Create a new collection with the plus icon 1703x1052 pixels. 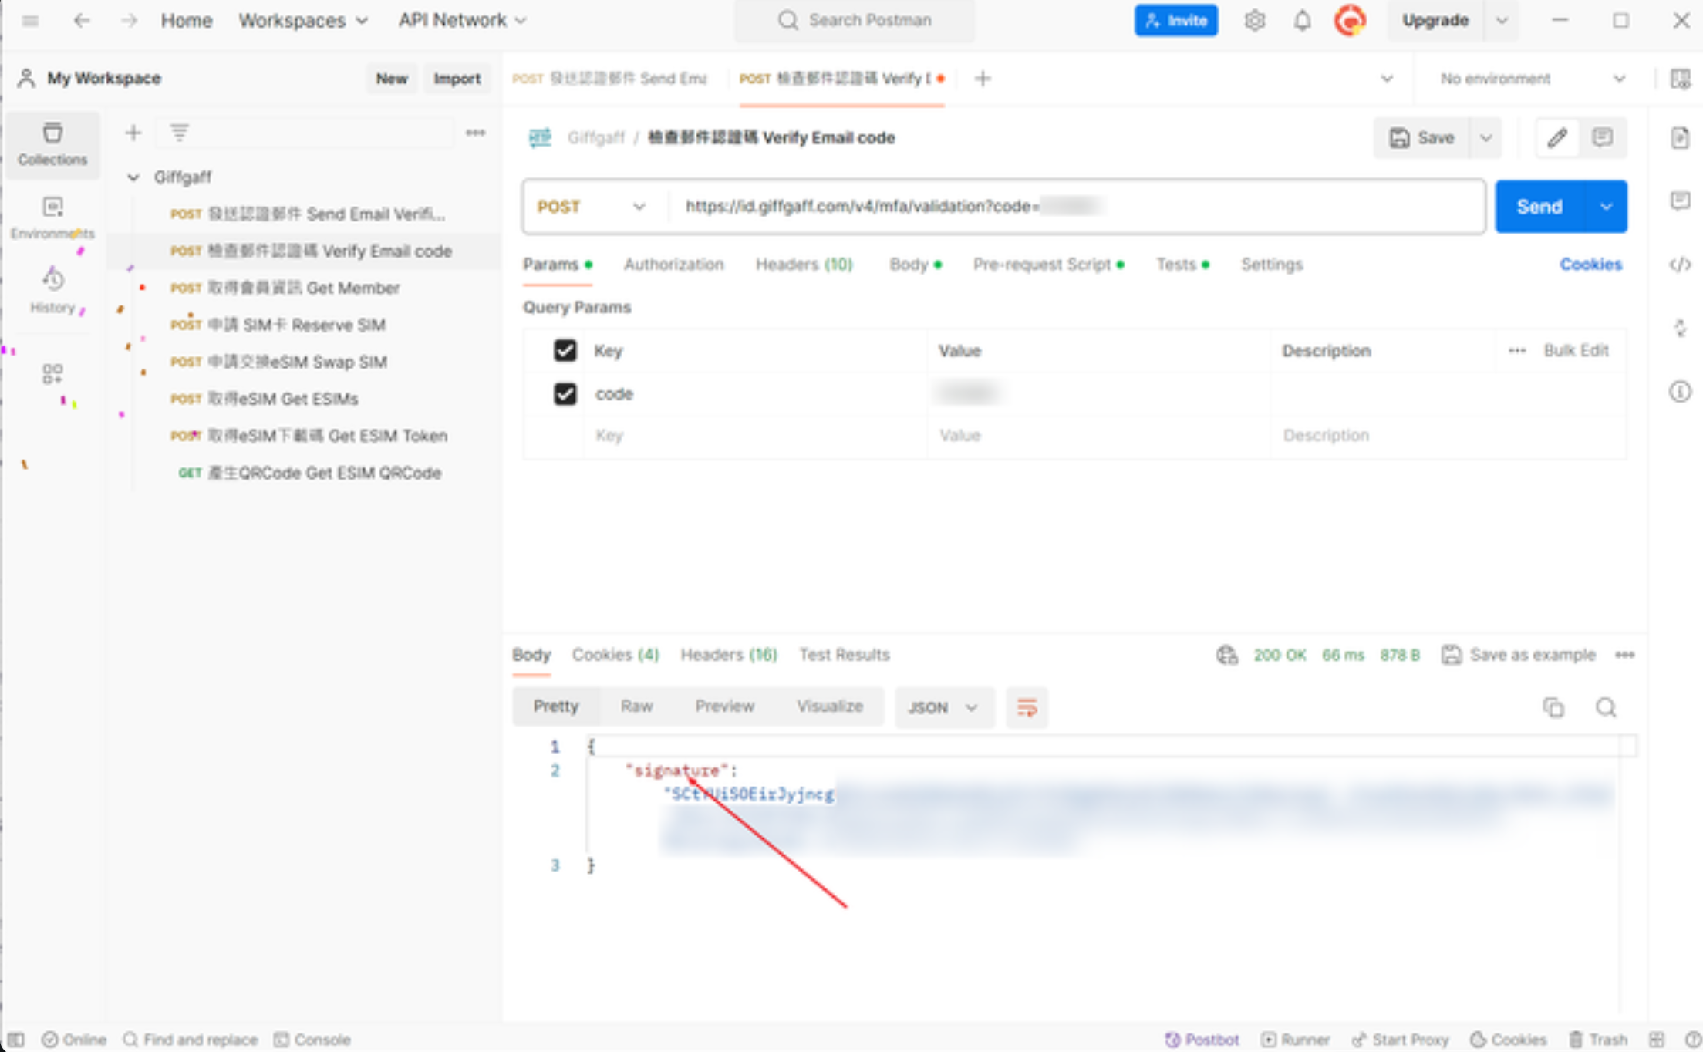pyautogui.click(x=133, y=133)
